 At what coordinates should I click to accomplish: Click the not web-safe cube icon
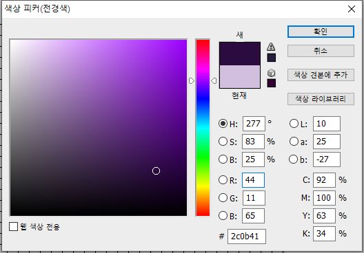coord(271,73)
